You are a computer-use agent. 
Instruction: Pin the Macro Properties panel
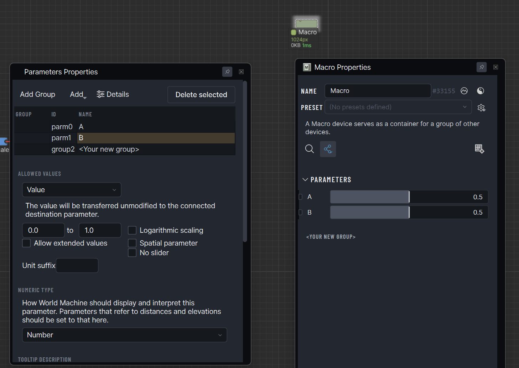[482, 67]
